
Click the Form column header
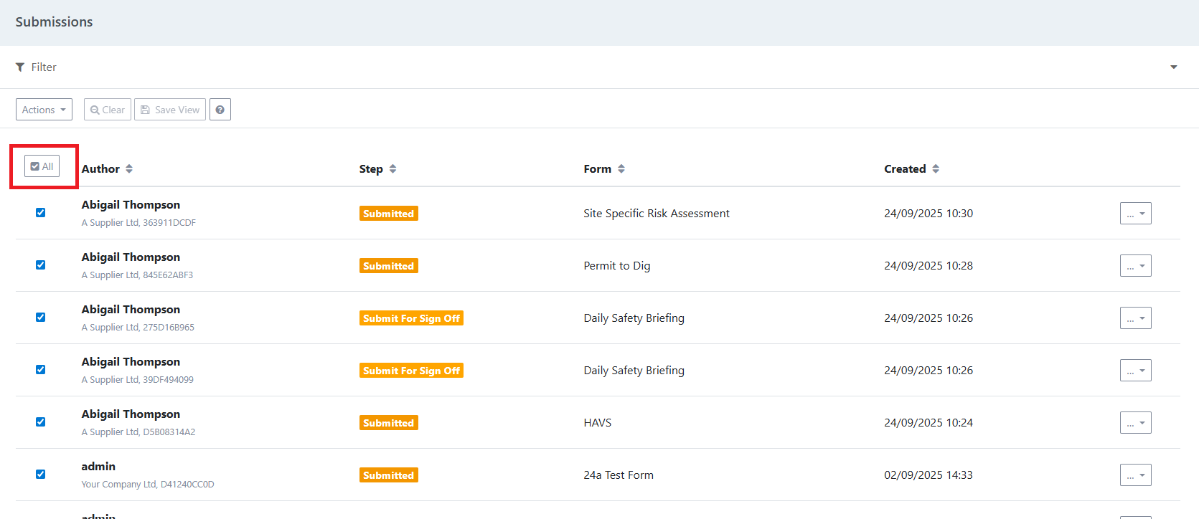point(598,169)
